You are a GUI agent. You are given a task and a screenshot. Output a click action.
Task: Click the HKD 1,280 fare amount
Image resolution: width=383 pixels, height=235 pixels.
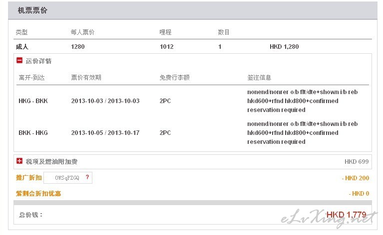[x=284, y=47]
